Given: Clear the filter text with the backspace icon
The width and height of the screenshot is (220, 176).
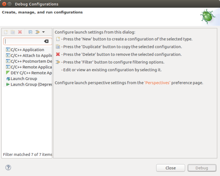Looking at the screenshot, I should [x=46, y=42].
